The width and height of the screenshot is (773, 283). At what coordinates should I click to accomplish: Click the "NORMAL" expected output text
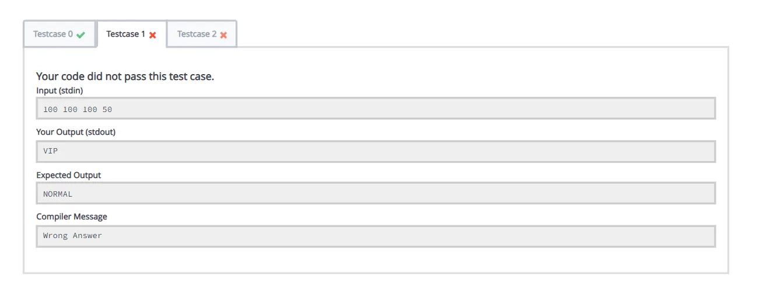click(58, 194)
